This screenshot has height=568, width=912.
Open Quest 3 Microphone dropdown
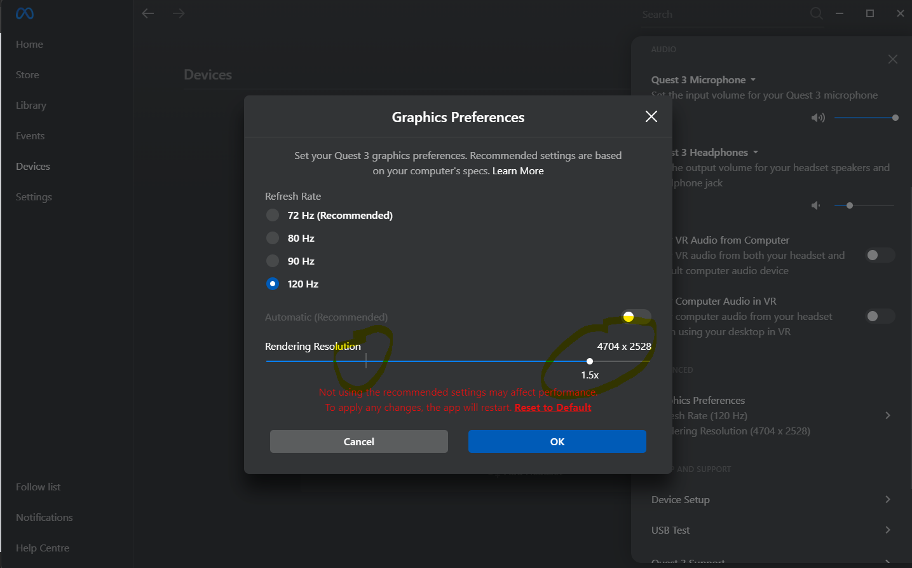click(704, 80)
